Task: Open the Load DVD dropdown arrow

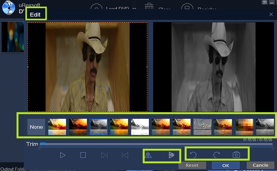Action: [134, 8]
